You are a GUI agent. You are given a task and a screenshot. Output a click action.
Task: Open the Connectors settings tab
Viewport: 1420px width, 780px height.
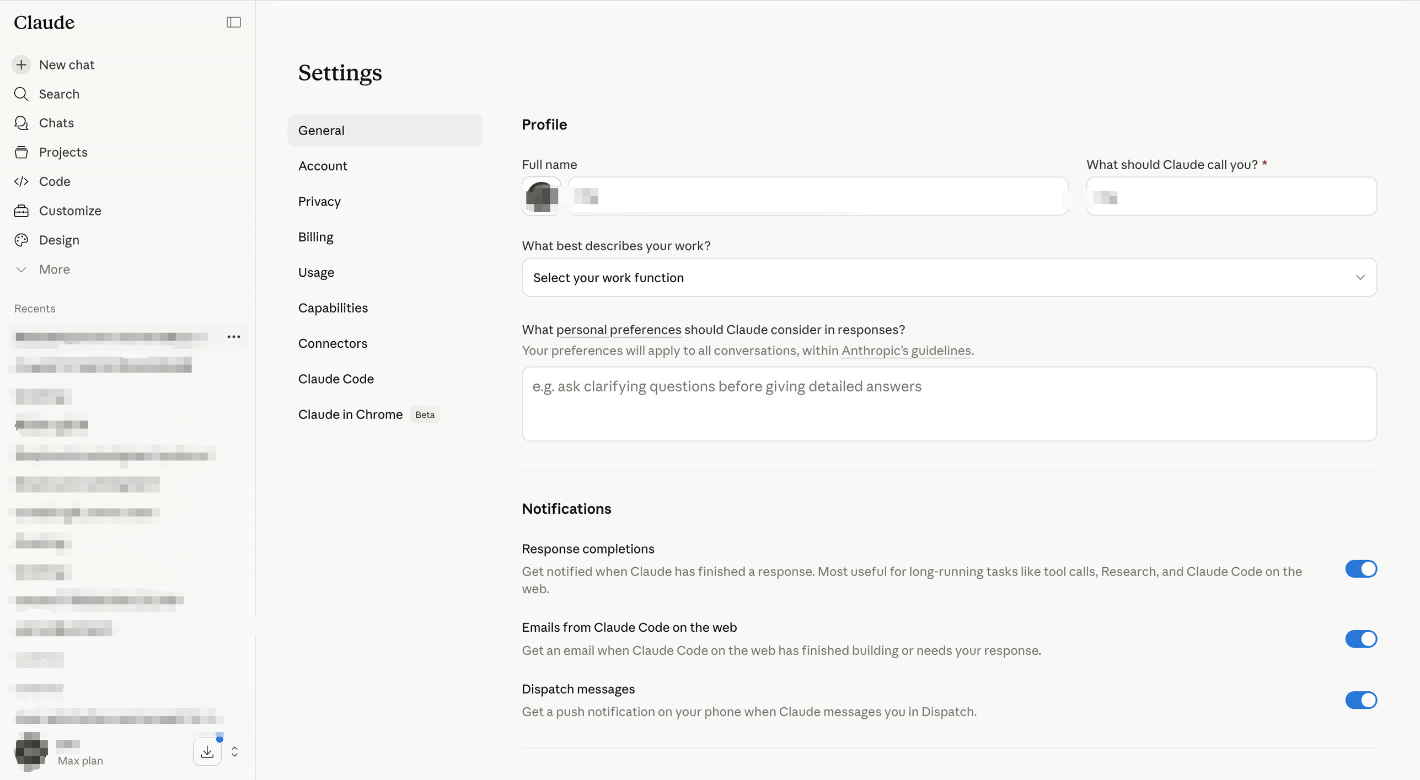click(385, 343)
